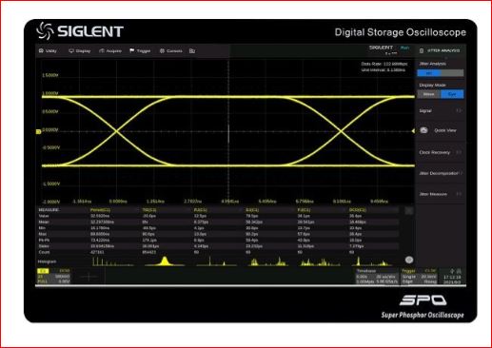This screenshot has width=492, height=348.
Task: Click the Display Mode label
Action: pyautogui.click(x=432, y=85)
